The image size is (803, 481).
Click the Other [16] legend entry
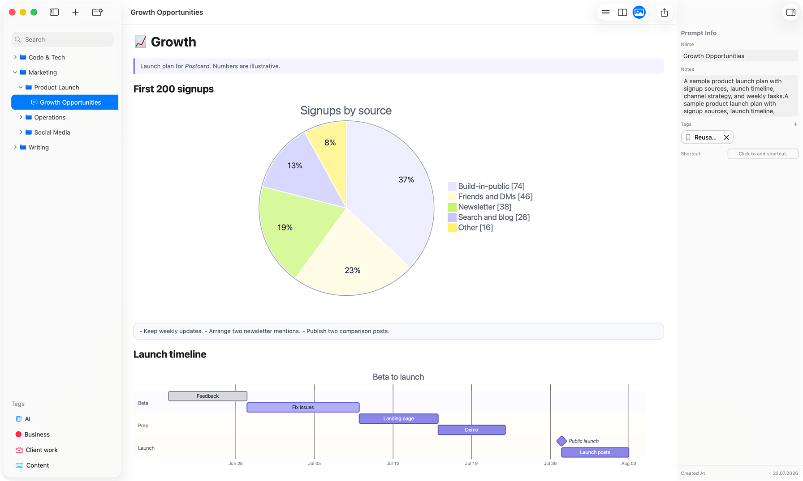coord(471,227)
